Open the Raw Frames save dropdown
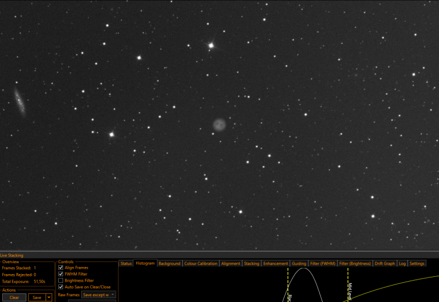The height and width of the screenshot is (302, 439). [x=99, y=295]
